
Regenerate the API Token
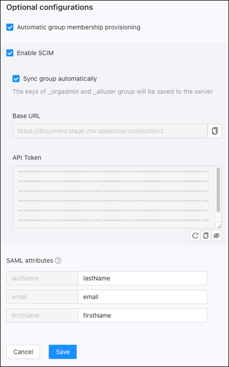[x=195, y=235]
